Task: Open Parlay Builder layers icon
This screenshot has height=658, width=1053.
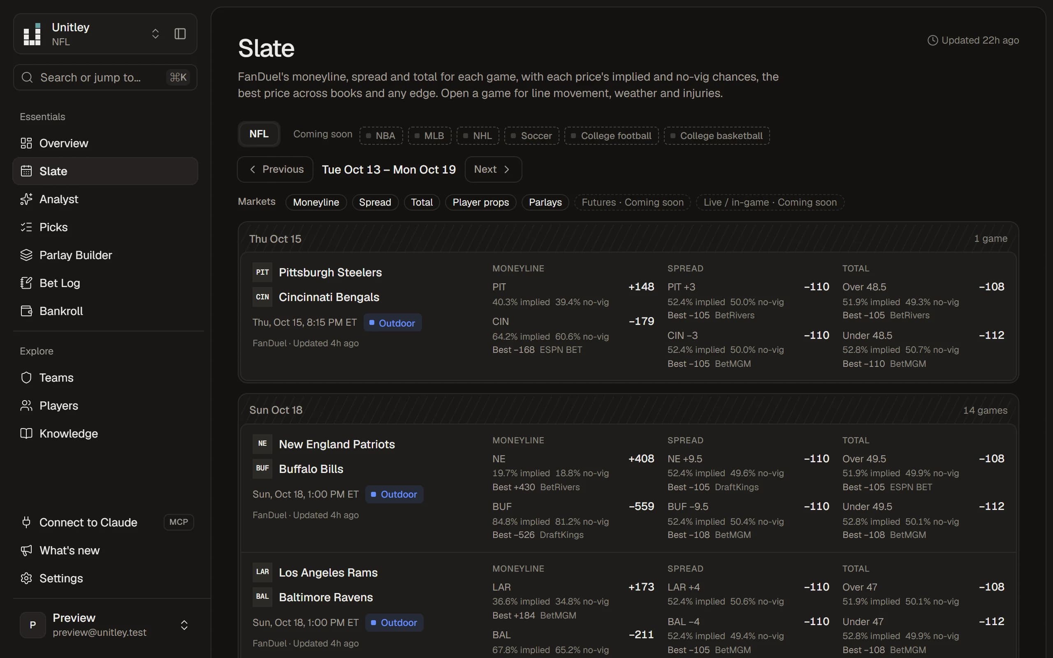Action: 27,255
